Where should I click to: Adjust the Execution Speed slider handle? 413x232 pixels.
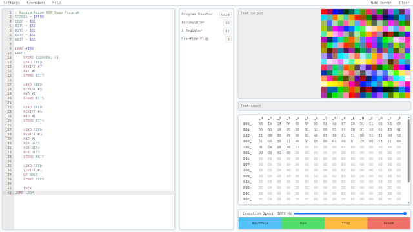pyautogui.click(x=405, y=213)
